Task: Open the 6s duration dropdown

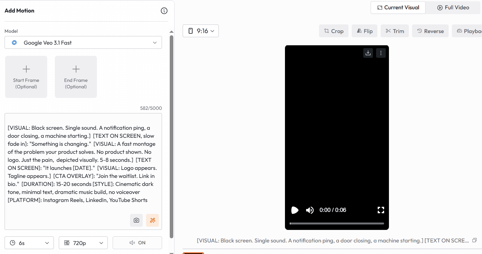Action: click(29, 243)
